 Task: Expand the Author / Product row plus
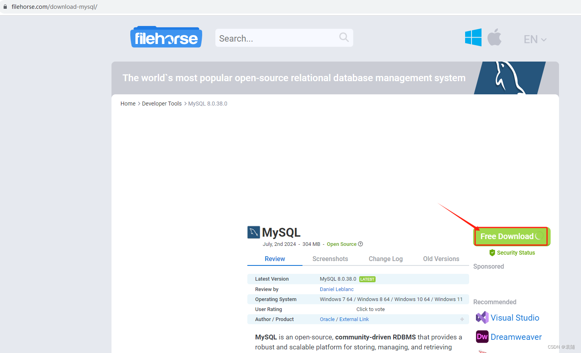point(462,319)
